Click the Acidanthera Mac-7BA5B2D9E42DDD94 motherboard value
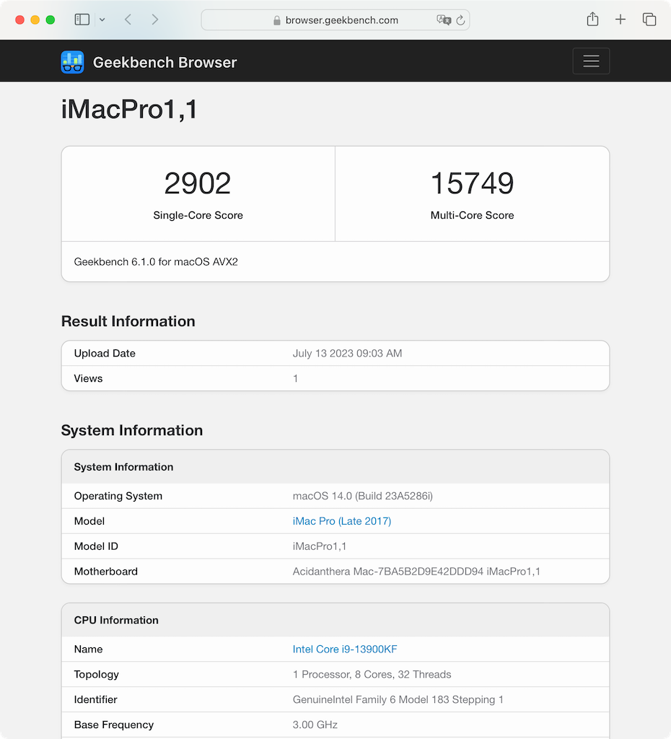 pos(416,572)
